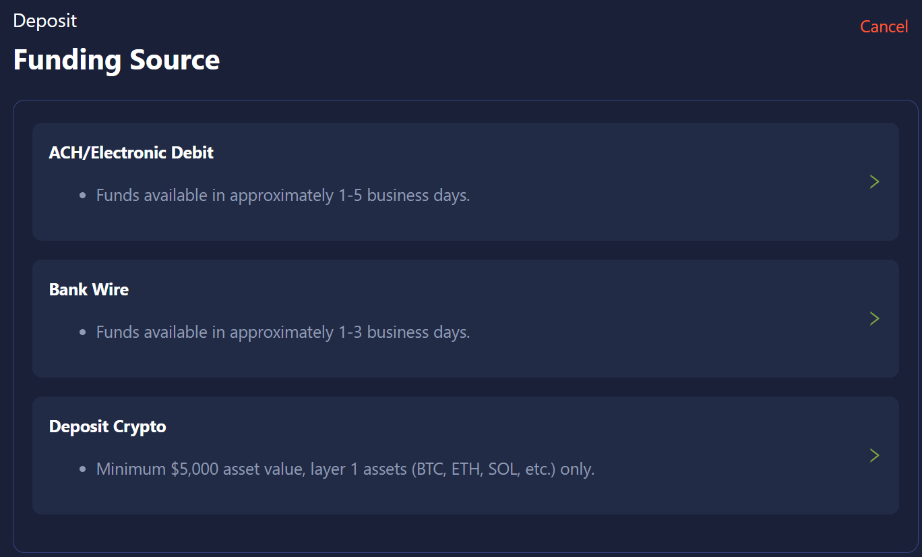Viewport: 922px width, 557px height.
Task: Click the Funding Source heading
Action: (116, 59)
